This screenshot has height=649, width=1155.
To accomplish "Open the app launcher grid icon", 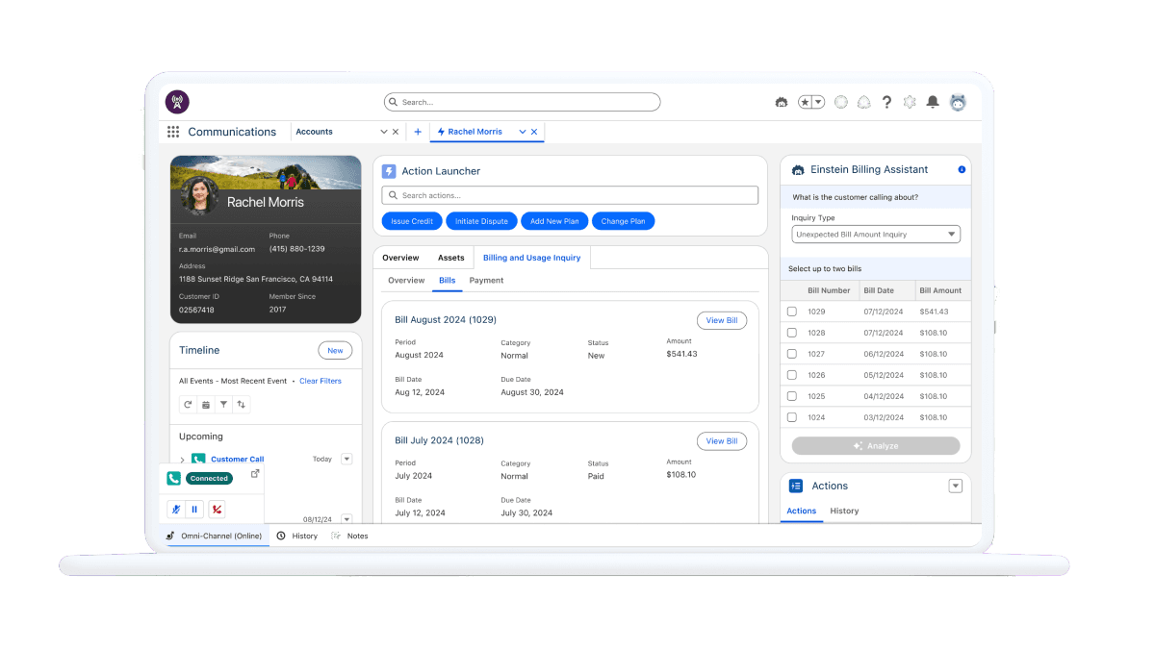I will (x=173, y=132).
